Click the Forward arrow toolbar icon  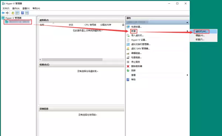(x=7, y=13)
